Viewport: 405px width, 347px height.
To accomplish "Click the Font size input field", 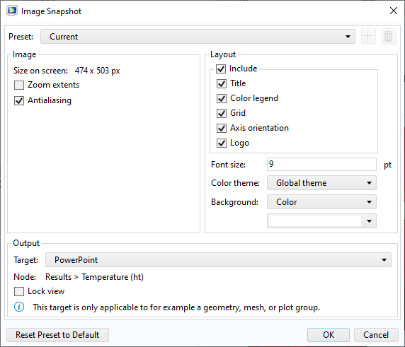I will pyautogui.click(x=321, y=164).
